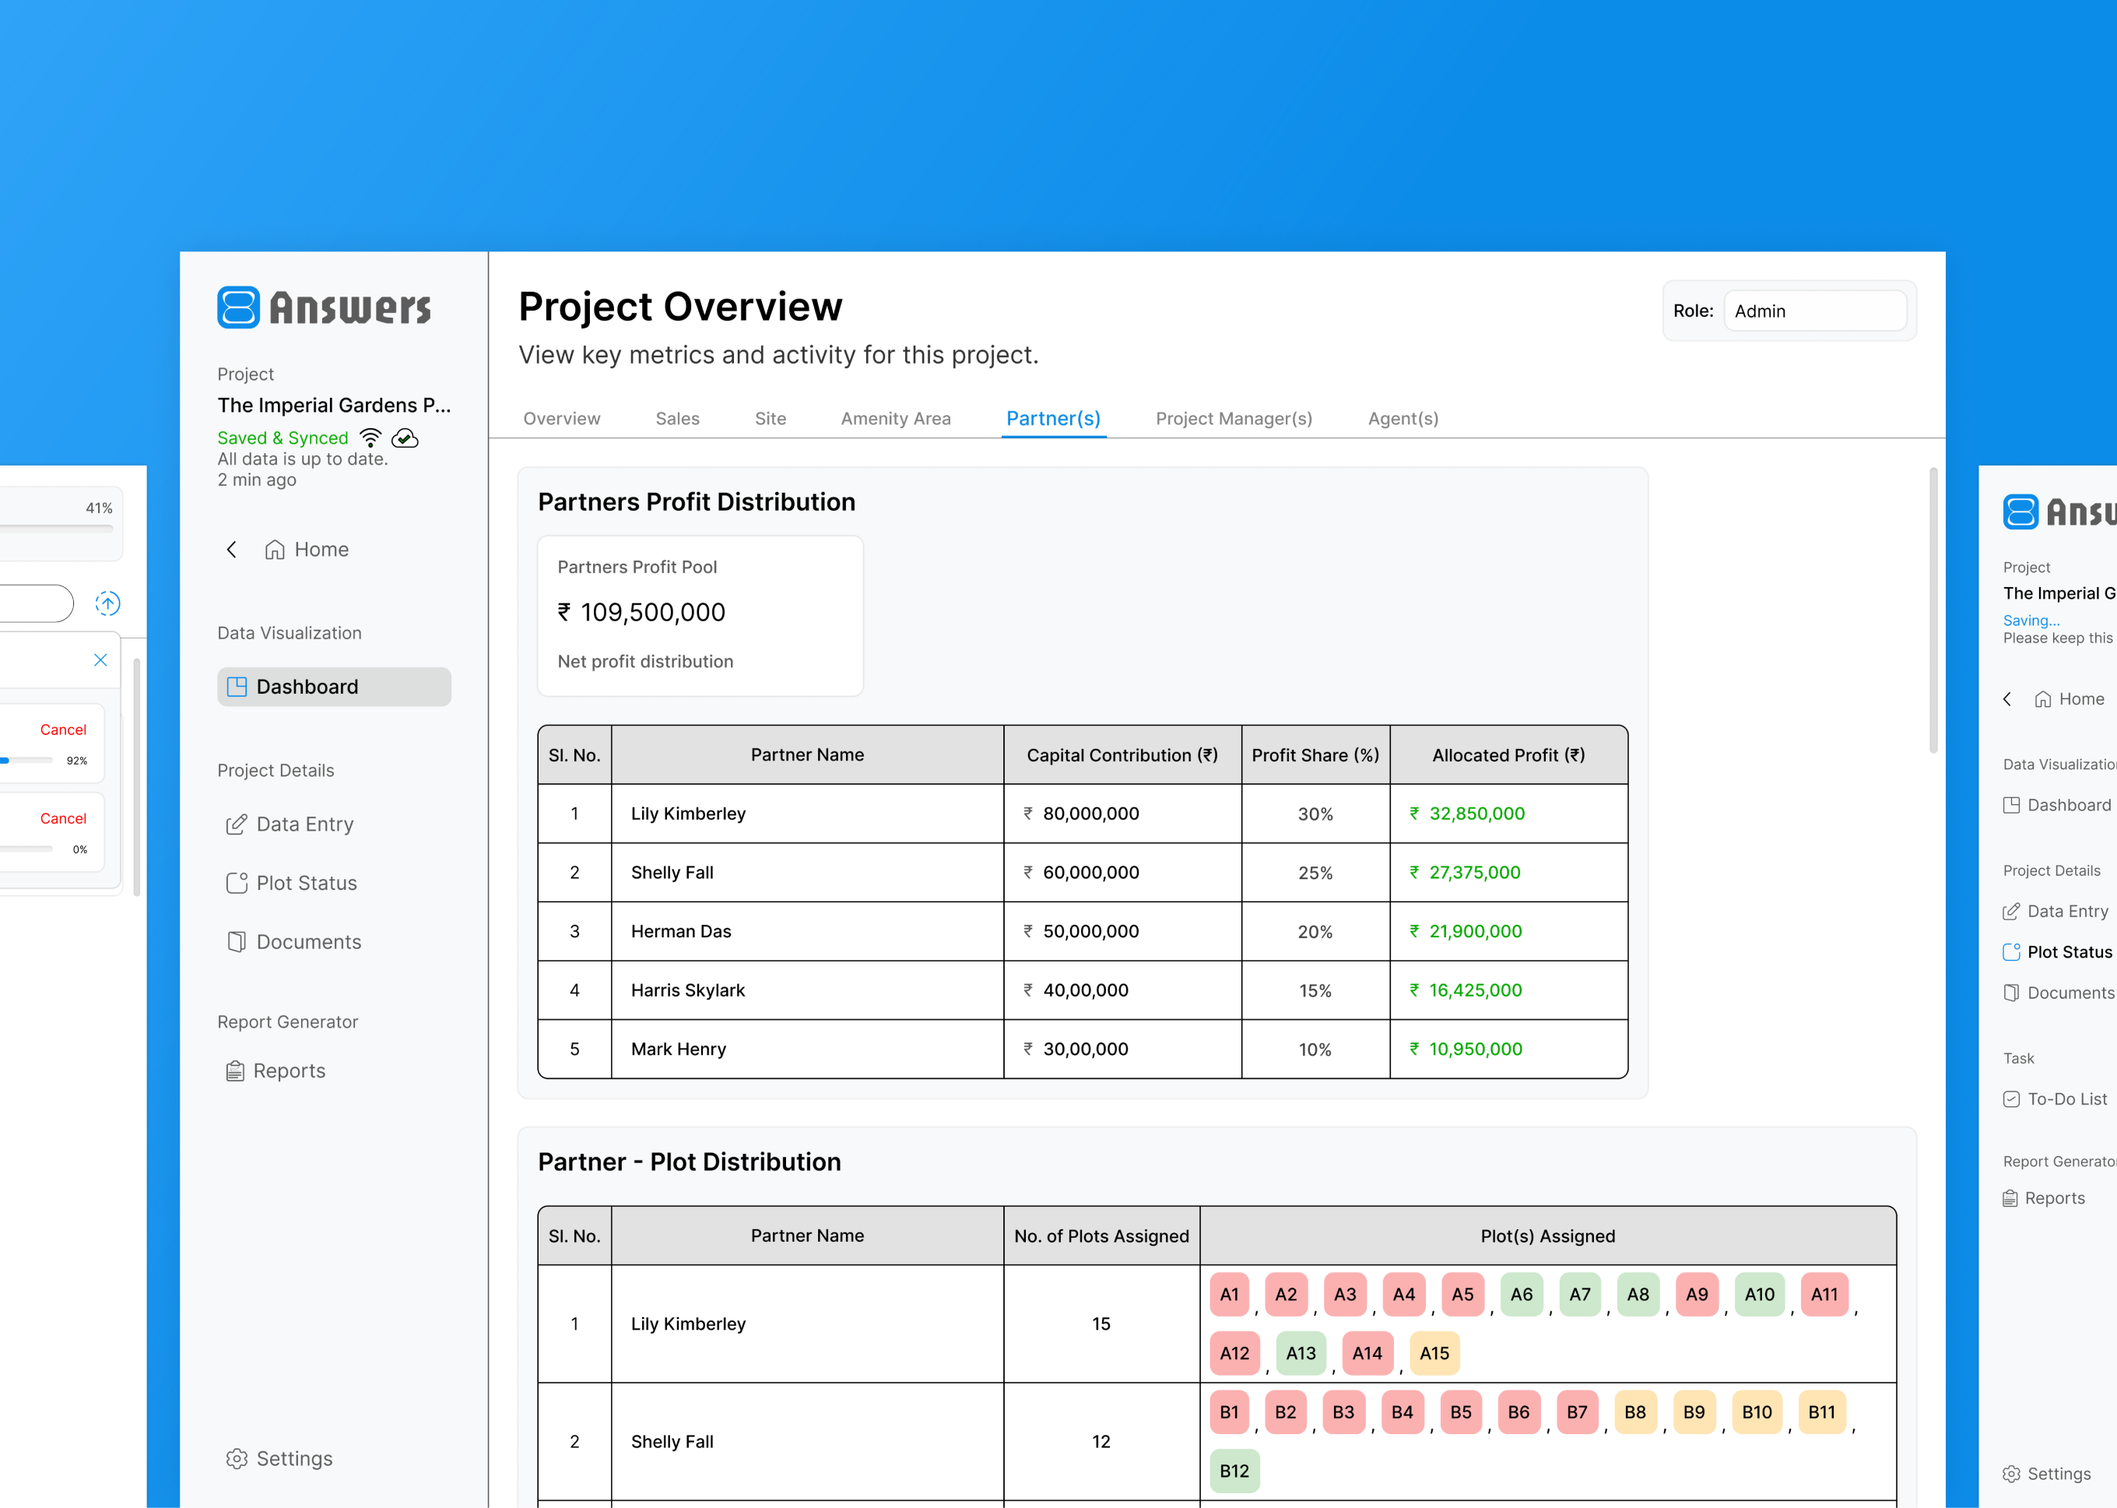Switch to the Sales tab
The image size is (2117, 1508).
coord(677,419)
